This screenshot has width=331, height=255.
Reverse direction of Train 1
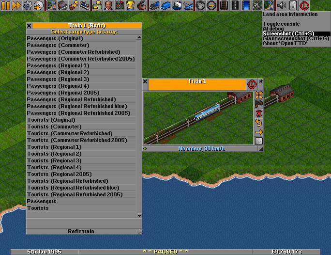coord(259,123)
